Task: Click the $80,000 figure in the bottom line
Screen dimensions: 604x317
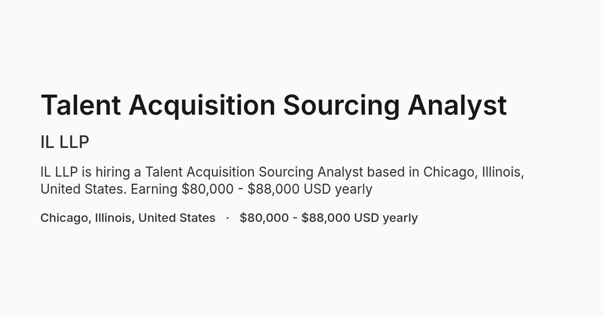Action: coord(264,218)
